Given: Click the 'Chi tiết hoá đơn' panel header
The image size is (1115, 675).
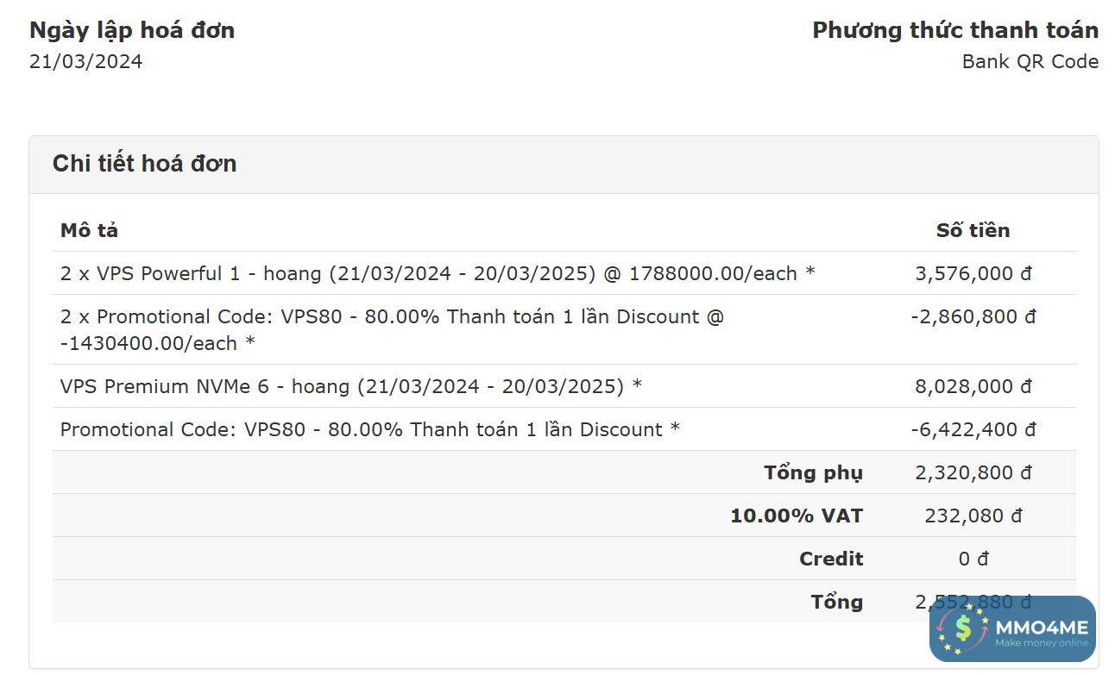Looking at the screenshot, I should pyautogui.click(x=144, y=164).
